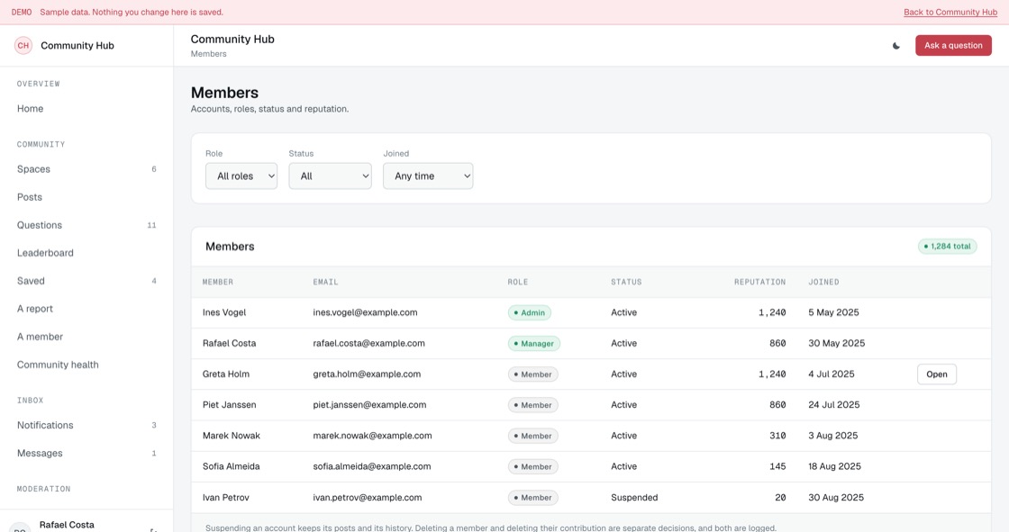This screenshot has width=1009, height=532.
Task: Select the Ines Vogel member name
Action: 224,312
